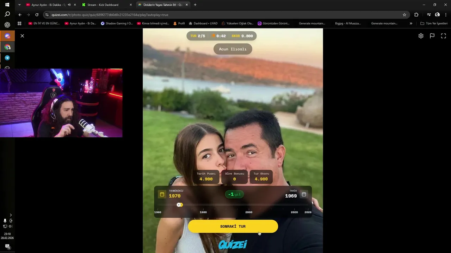
Task: Click the Chrome taskbar icon
Action: pyautogui.click(x=7, y=47)
